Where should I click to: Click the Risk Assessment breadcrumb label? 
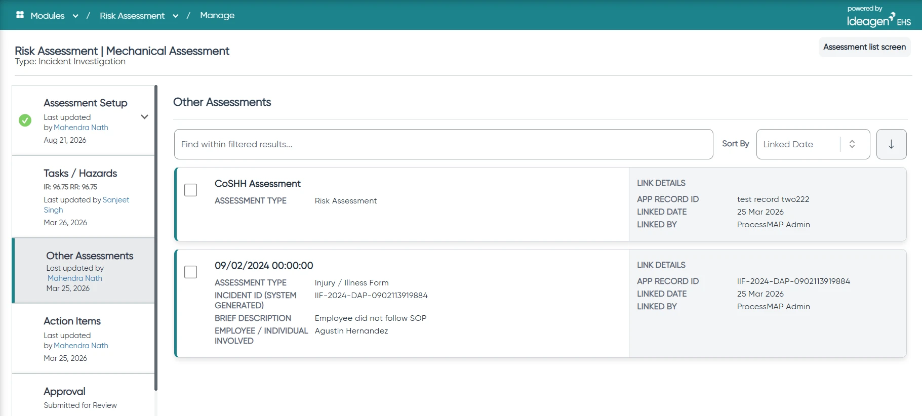coord(132,16)
